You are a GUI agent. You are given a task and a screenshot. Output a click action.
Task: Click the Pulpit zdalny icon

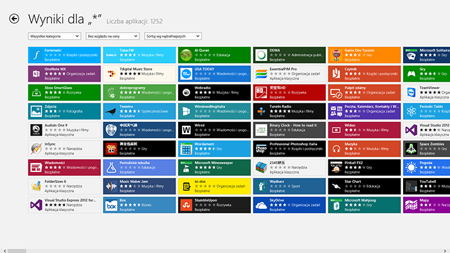point(336,92)
